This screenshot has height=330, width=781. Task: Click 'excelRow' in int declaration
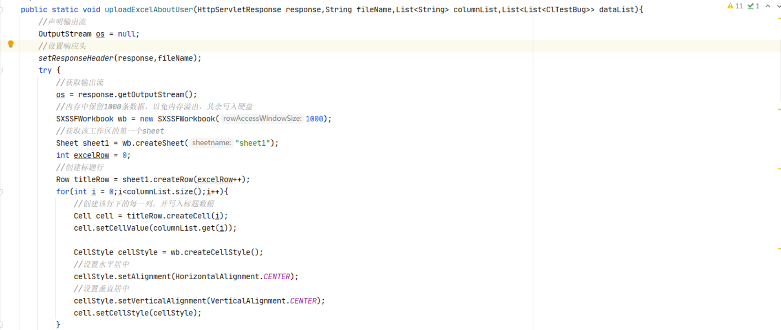(x=91, y=155)
